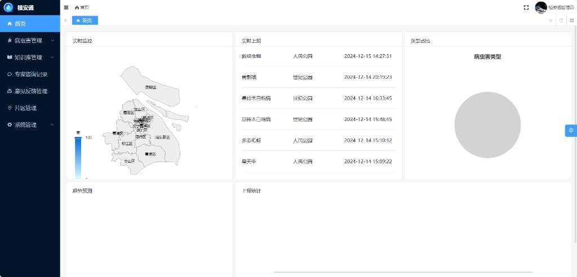The image size is (577, 277).
Task: Click the 植安通 logo icon
Action: 8,7
